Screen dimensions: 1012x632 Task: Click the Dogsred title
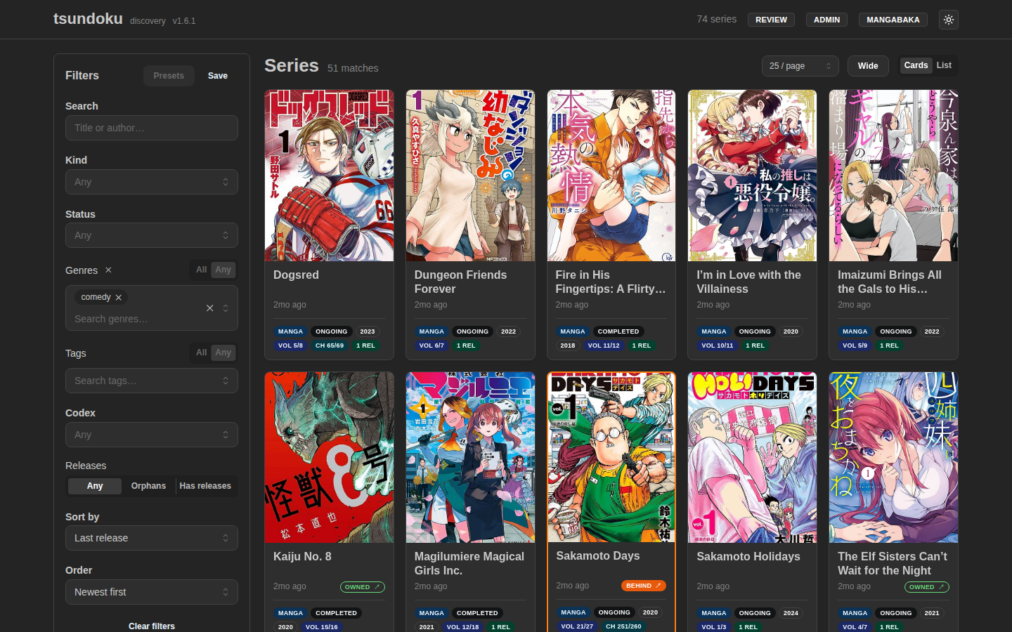pyautogui.click(x=296, y=275)
